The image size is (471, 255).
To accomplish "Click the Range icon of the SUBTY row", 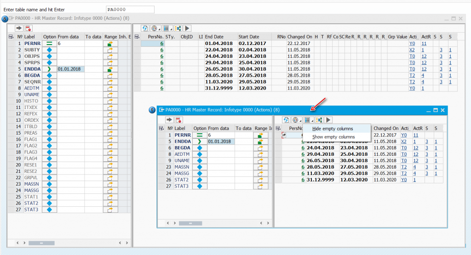I will pyautogui.click(x=110, y=50).
